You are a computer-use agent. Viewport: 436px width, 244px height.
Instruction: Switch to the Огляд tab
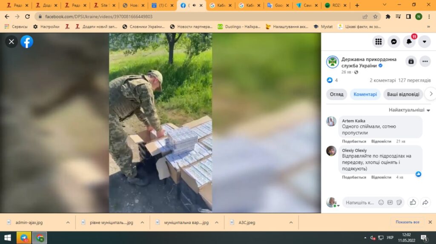336,94
